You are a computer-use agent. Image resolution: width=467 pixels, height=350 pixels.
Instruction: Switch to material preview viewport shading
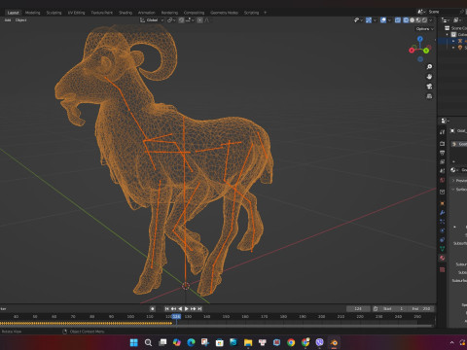point(418,20)
